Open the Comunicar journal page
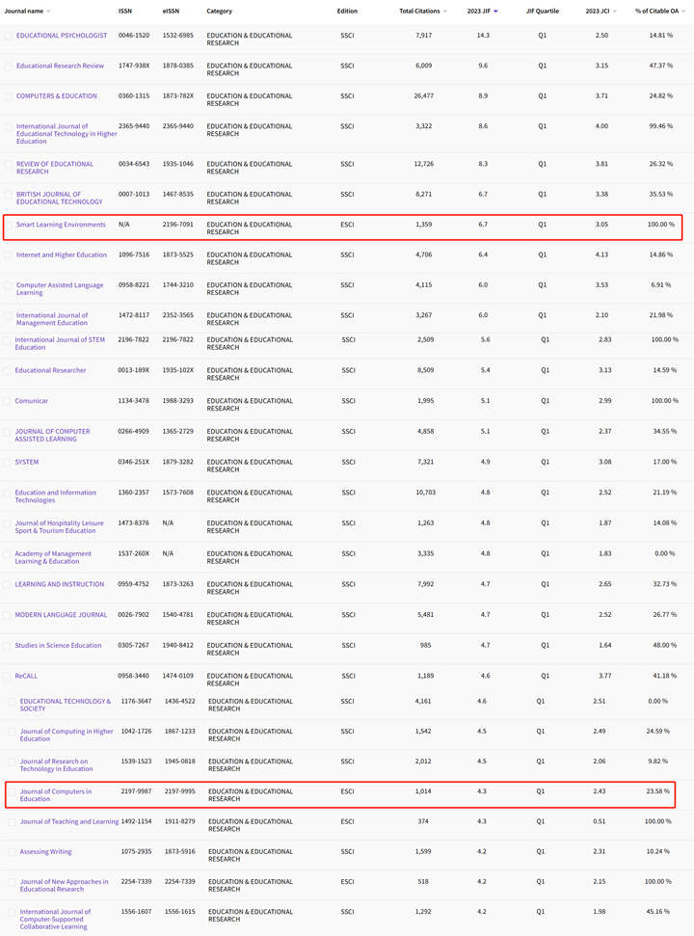This screenshot has width=694, height=936. [x=31, y=401]
